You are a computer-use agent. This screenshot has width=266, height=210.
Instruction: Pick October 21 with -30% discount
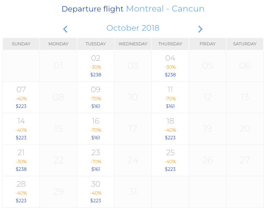(21, 160)
